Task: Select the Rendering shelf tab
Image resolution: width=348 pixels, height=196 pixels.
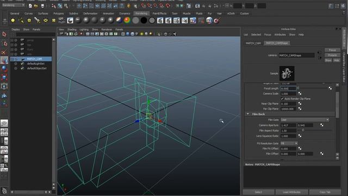Action: pos(141,13)
